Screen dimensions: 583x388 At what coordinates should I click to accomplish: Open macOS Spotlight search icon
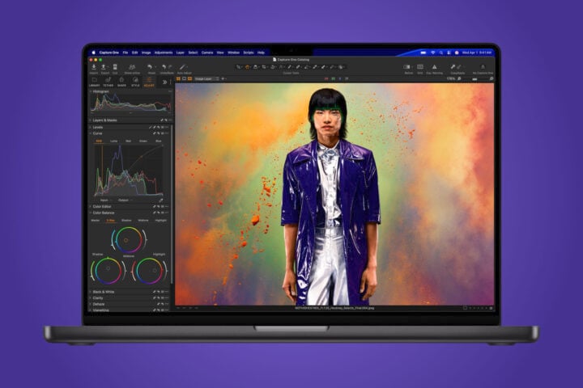[441, 53]
